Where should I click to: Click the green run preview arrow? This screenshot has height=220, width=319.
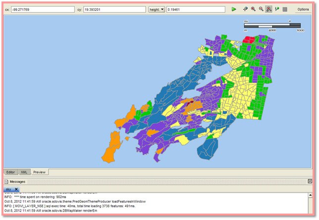[234, 9]
